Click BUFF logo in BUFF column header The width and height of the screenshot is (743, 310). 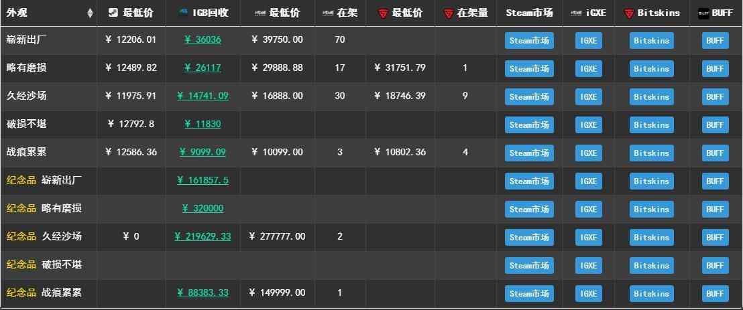pyautogui.click(x=703, y=13)
